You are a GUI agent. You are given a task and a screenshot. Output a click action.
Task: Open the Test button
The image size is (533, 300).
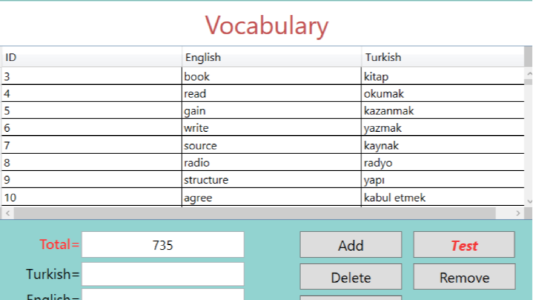click(464, 245)
